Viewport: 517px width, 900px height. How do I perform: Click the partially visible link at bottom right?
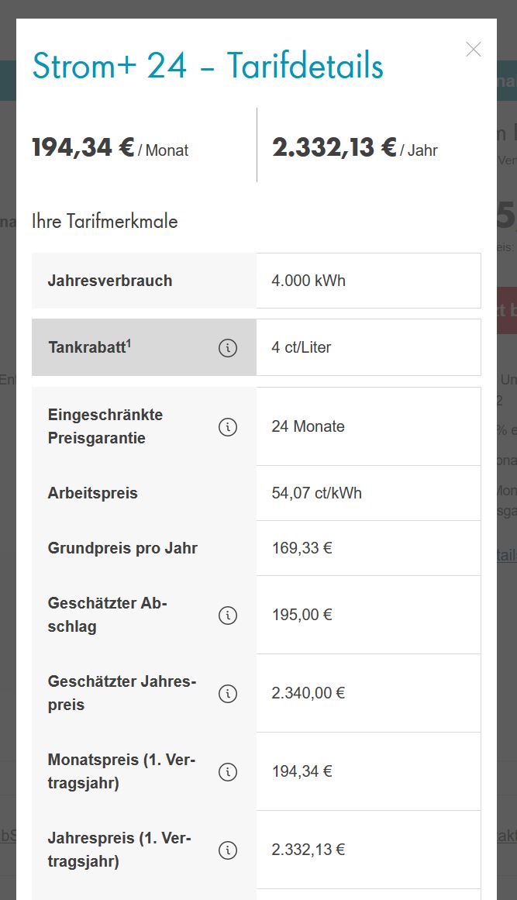(x=509, y=836)
